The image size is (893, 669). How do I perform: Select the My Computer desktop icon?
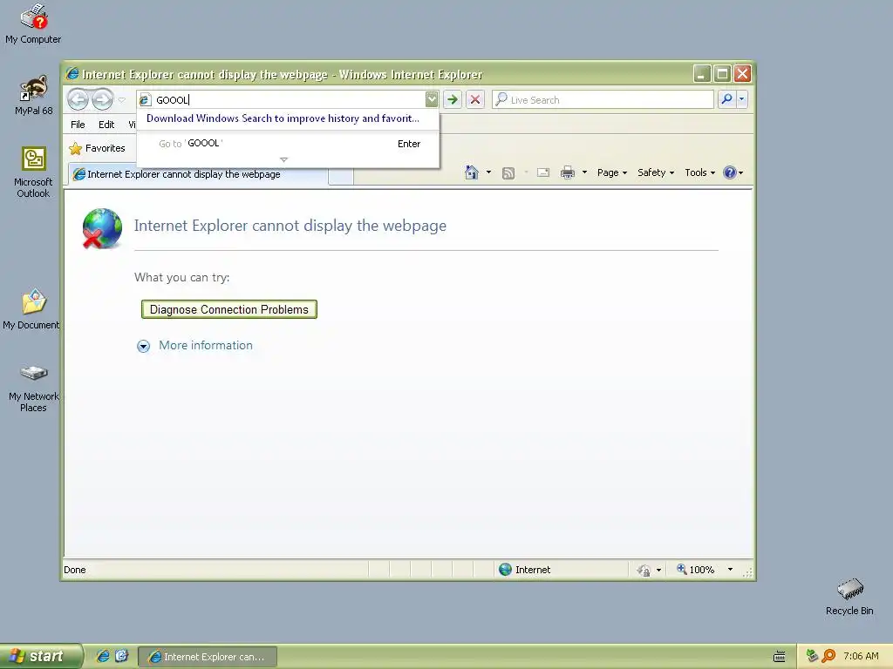(33, 24)
